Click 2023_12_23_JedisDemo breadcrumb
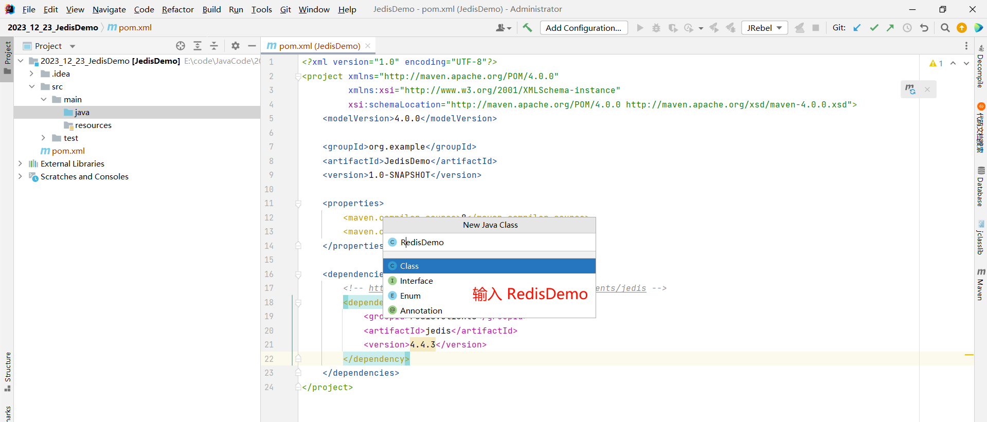This screenshot has height=422, width=987. click(x=53, y=27)
